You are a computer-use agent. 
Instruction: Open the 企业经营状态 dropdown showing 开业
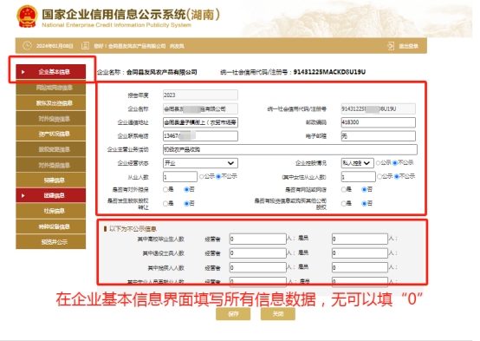[200, 163]
